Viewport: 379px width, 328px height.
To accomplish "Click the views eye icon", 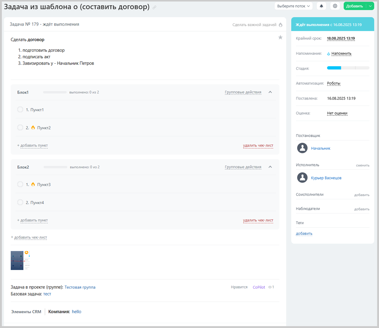I will coord(270,287).
